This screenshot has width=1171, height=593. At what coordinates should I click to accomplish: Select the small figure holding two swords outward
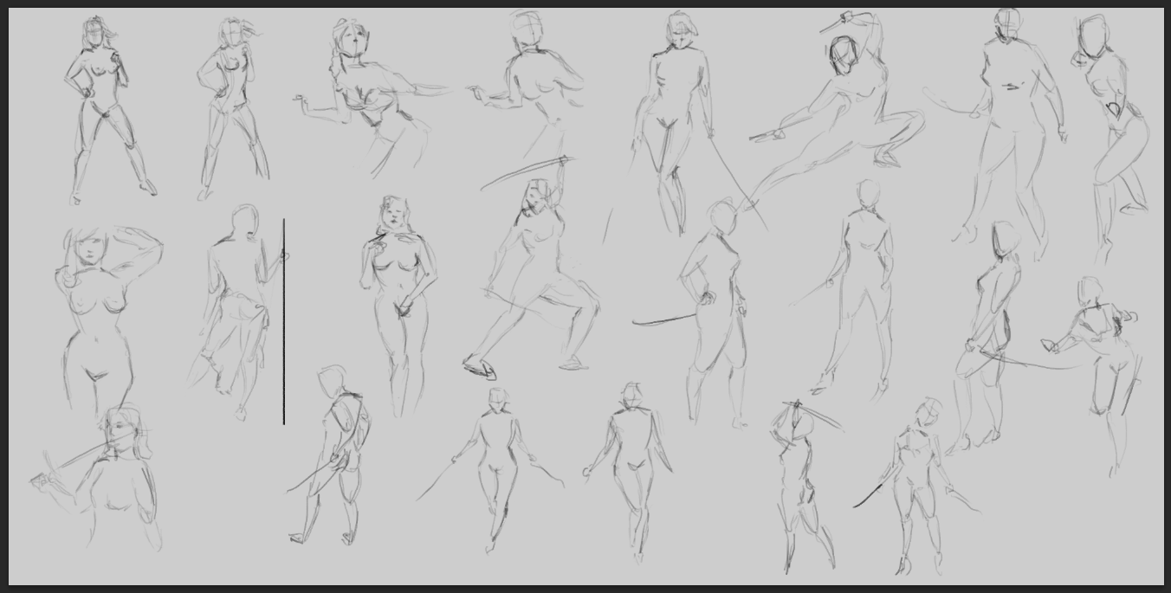point(491,469)
